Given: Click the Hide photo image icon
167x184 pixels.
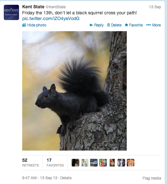Looking at the screenshot, I should click(x=24, y=25).
